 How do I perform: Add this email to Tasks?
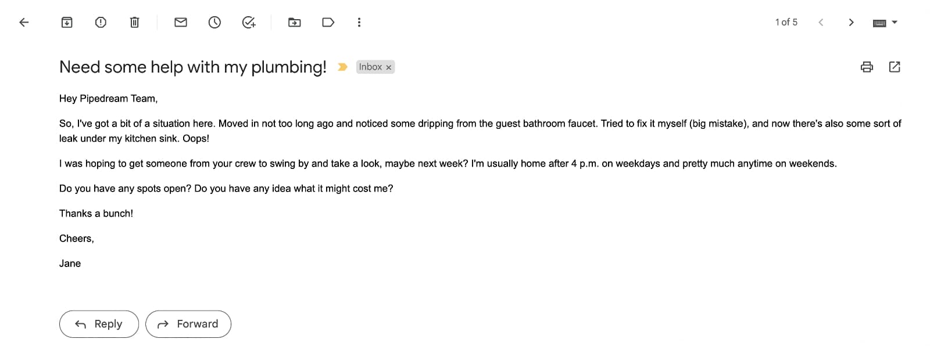pos(248,22)
